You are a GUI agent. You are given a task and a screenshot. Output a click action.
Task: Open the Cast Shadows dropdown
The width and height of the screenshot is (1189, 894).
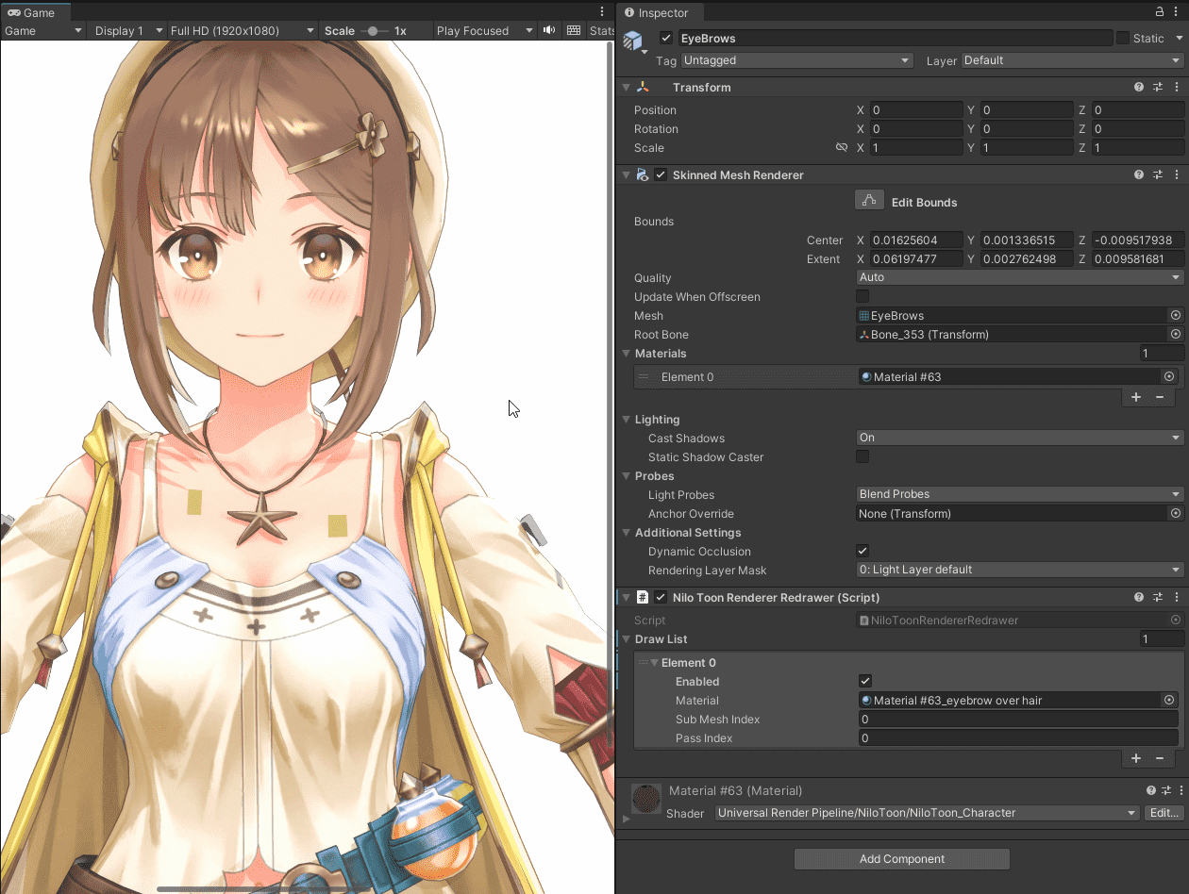pyautogui.click(x=1019, y=438)
